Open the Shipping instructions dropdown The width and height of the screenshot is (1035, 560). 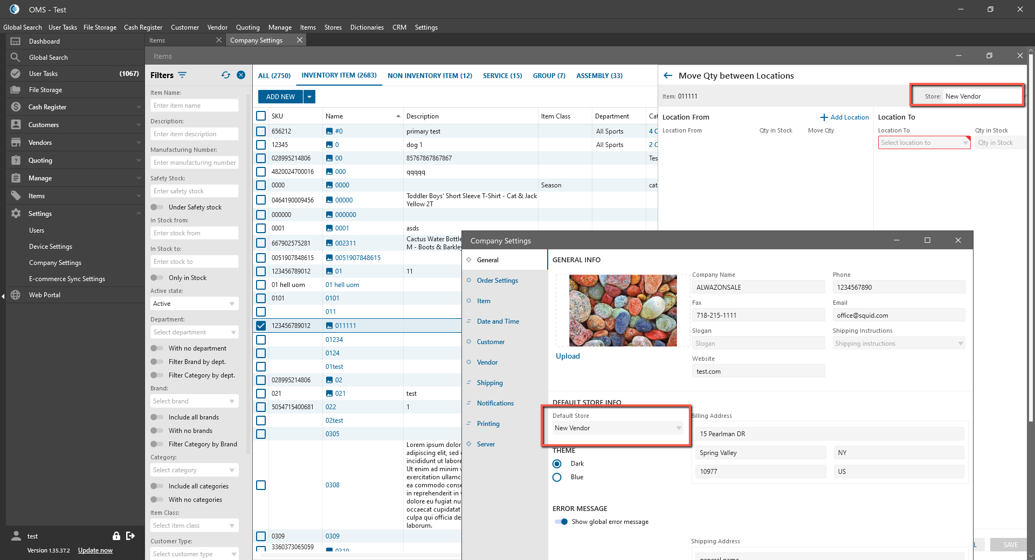[x=899, y=344]
